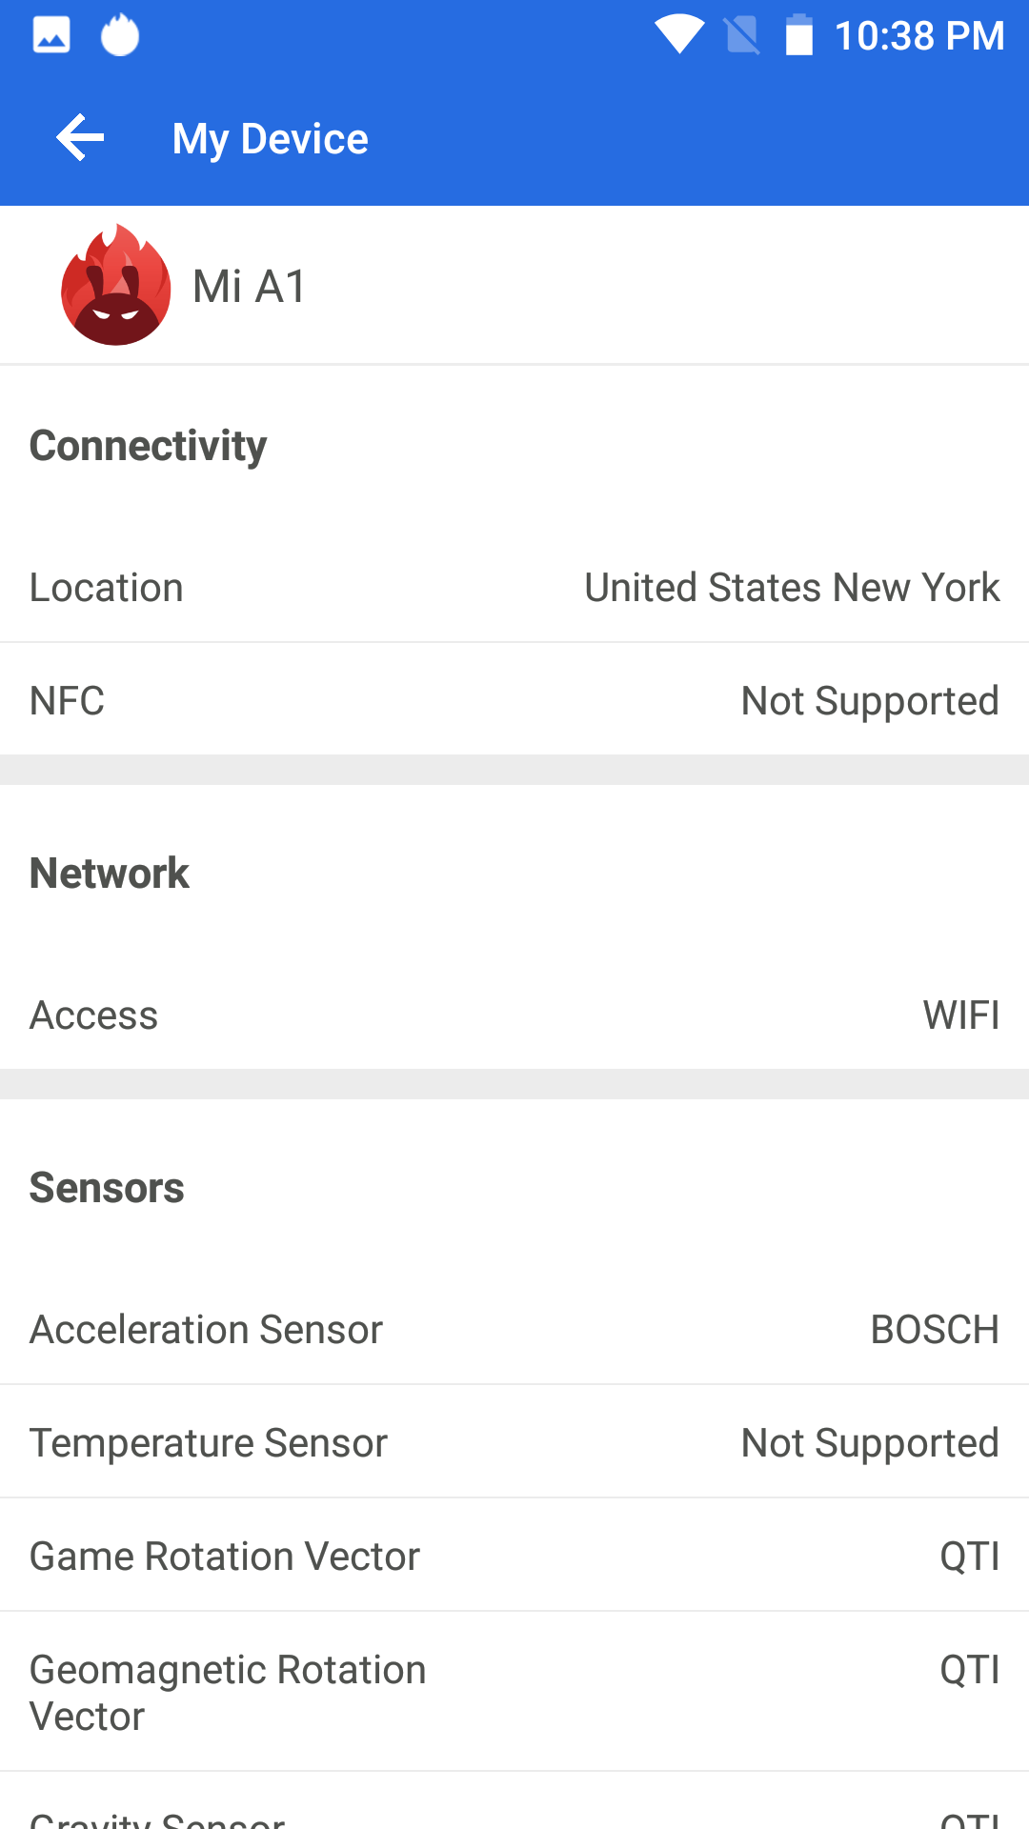The width and height of the screenshot is (1029, 1829).
Task: Select the Temperature Sensor row
Action: [514, 1443]
